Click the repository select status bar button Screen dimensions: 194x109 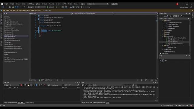click(x=182, y=105)
